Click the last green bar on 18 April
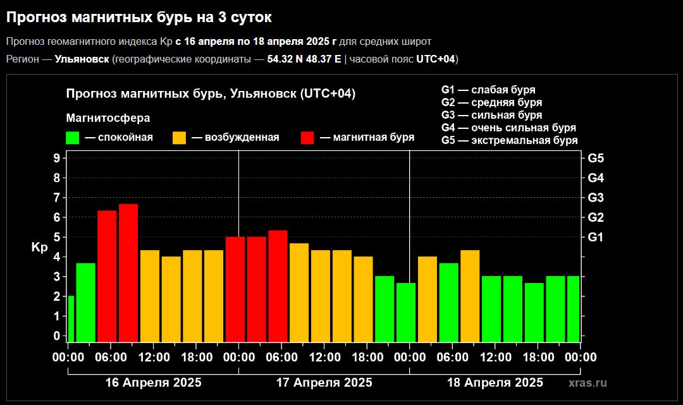 click(573, 308)
